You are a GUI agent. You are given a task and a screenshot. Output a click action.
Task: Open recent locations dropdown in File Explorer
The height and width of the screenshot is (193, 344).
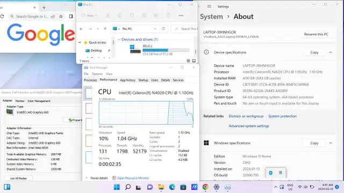click(x=98, y=29)
